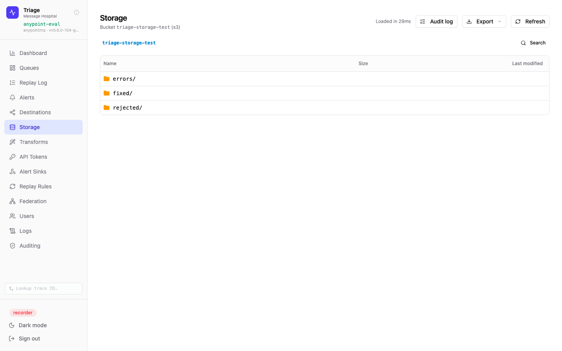Open the Logs page
The width and height of the screenshot is (562, 351).
(43, 231)
